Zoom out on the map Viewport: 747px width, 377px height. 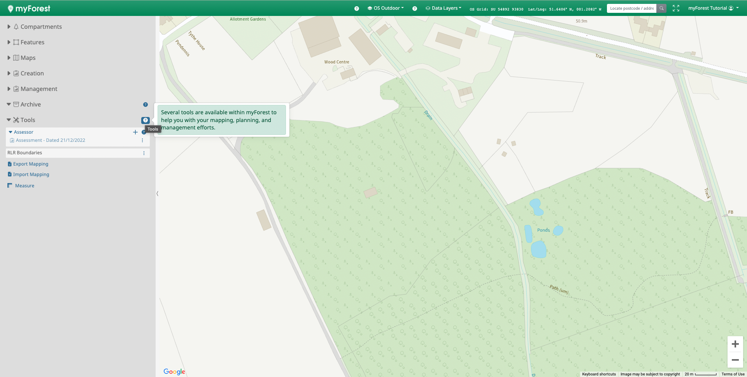(735, 360)
